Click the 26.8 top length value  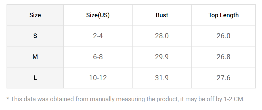coord(223,57)
